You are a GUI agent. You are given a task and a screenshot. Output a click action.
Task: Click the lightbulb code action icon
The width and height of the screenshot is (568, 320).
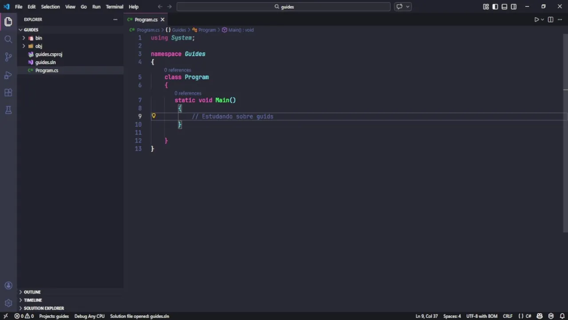154,116
